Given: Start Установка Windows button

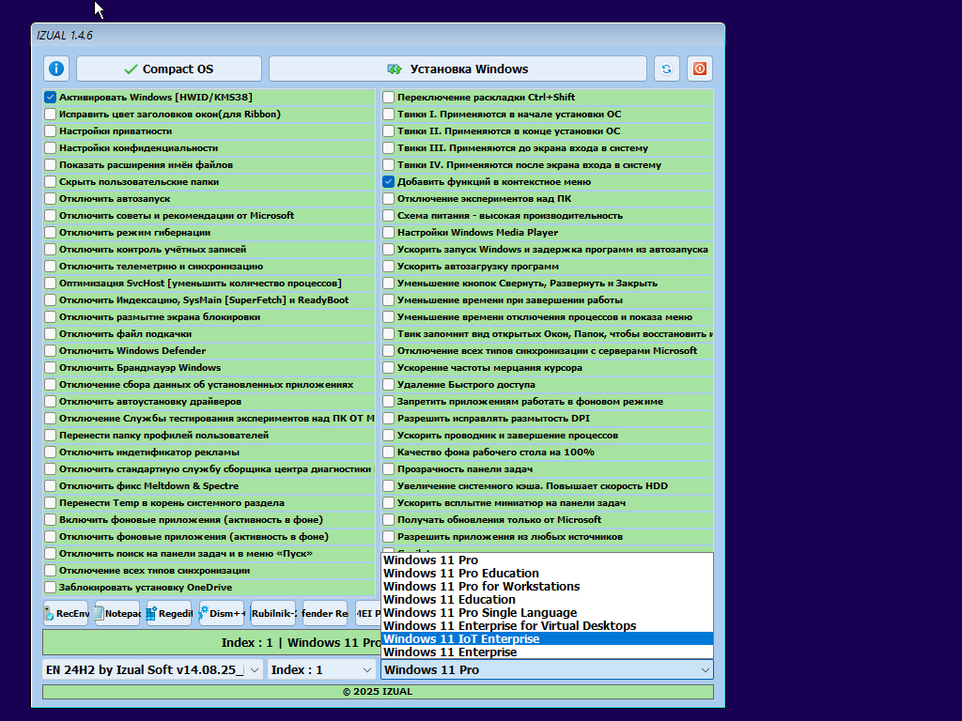Looking at the screenshot, I should pyautogui.click(x=458, y=69).
